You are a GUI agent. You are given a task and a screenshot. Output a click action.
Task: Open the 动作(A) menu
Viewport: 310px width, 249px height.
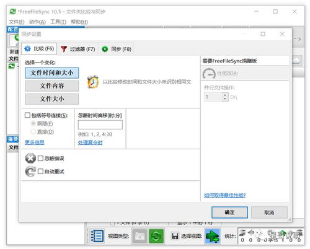click(37, 22)
